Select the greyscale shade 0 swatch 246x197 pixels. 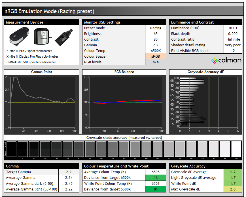coord(11,149)
